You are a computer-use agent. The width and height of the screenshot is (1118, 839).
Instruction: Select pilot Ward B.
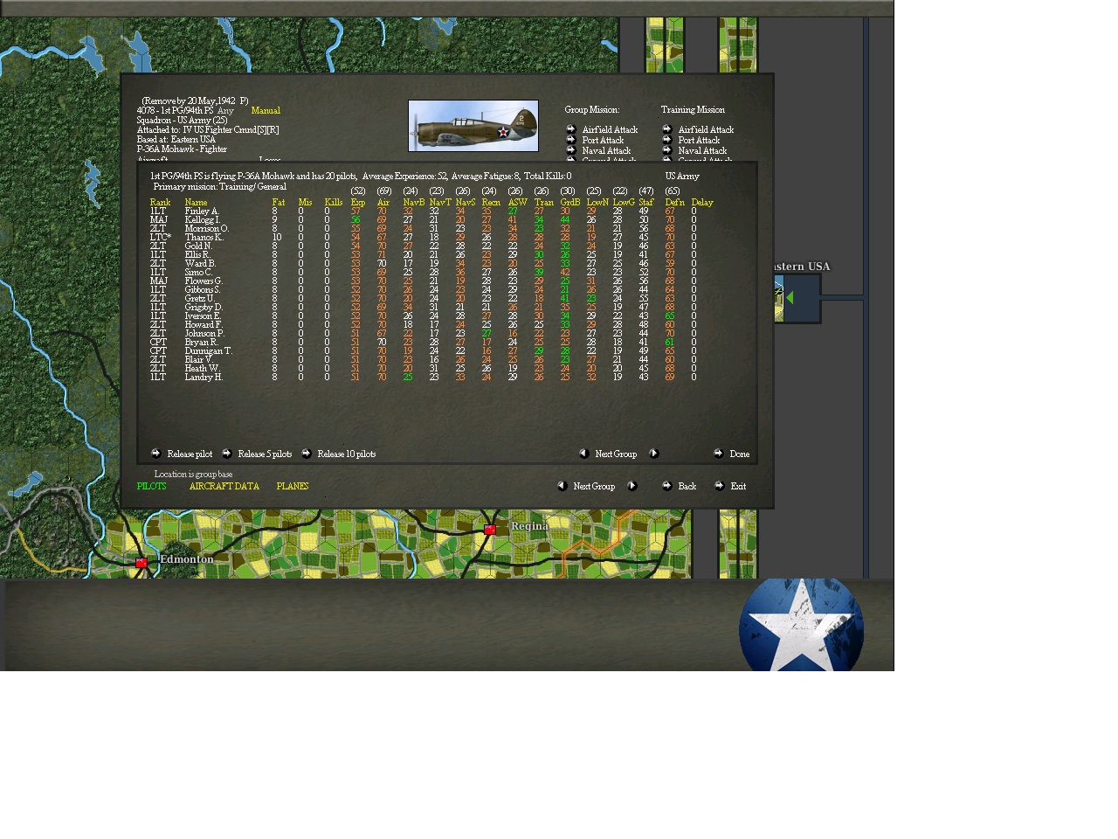pos(200,264)
